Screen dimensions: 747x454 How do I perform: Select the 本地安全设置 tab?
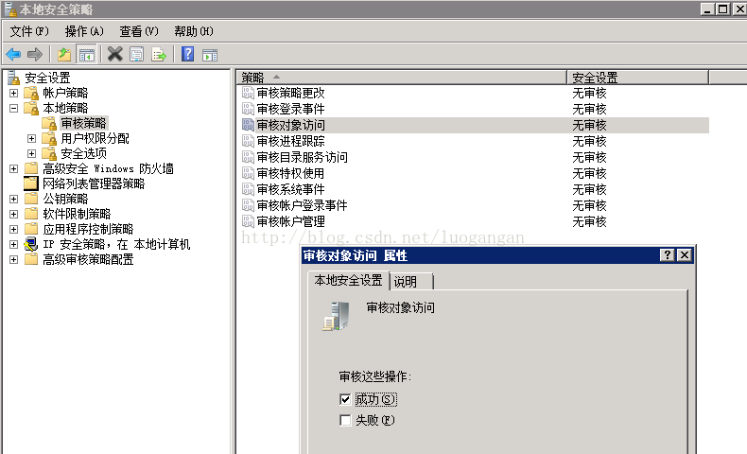[349, 280]
